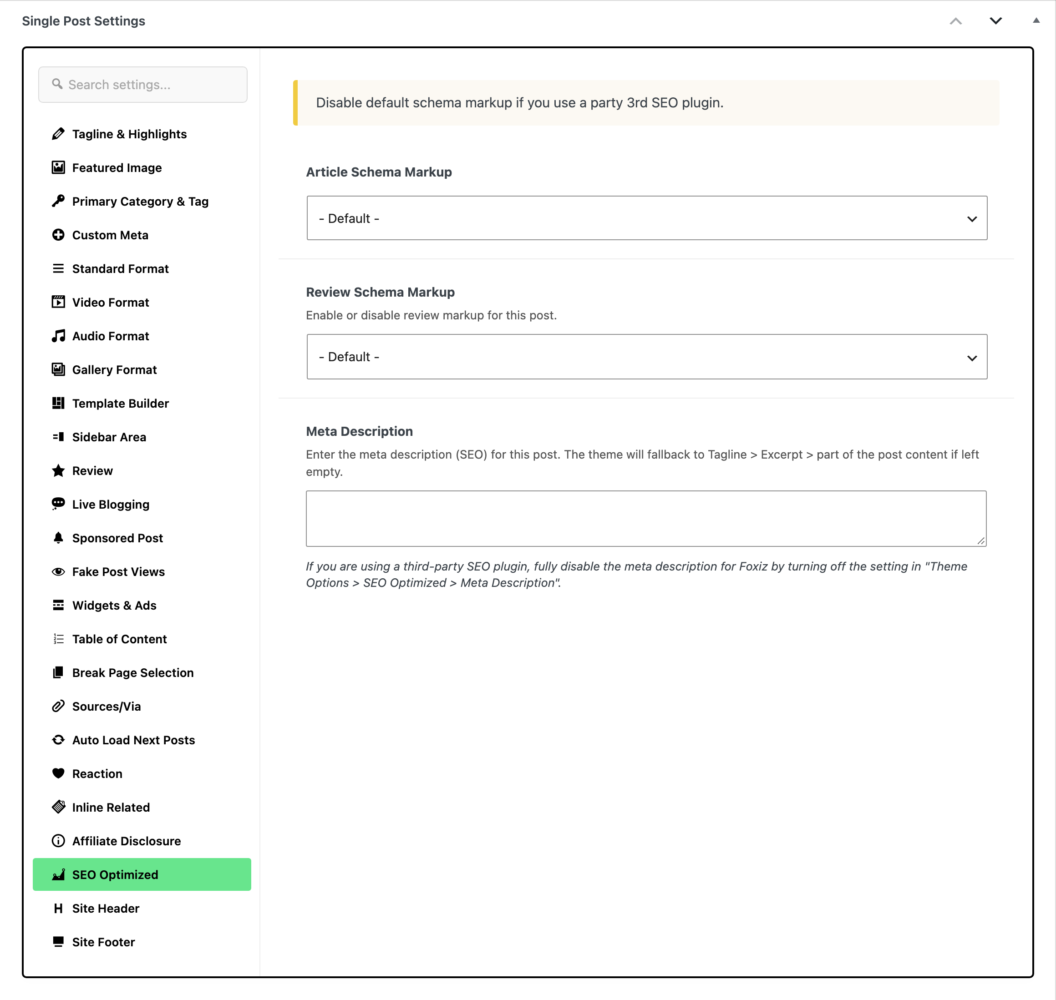Image resolution: width=1056 pixels, height=1000 pixels.
Task: Click the Primary Category & Tag key icon
Action: [x=58, y=201]
